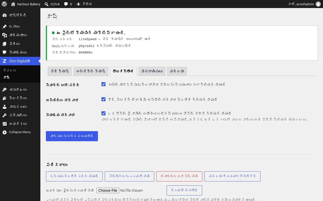Open Plugins via the plug icon

pyautogui.click(x=4, y=98)
